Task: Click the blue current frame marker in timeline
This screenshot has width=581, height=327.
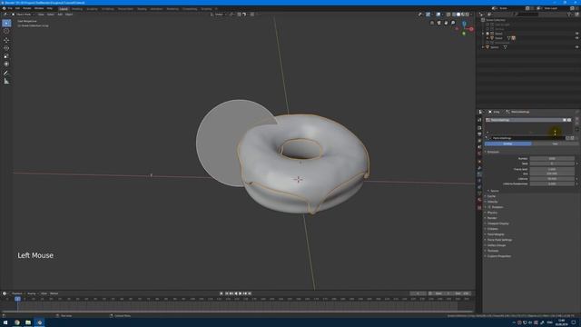Action: click(17, 299)
